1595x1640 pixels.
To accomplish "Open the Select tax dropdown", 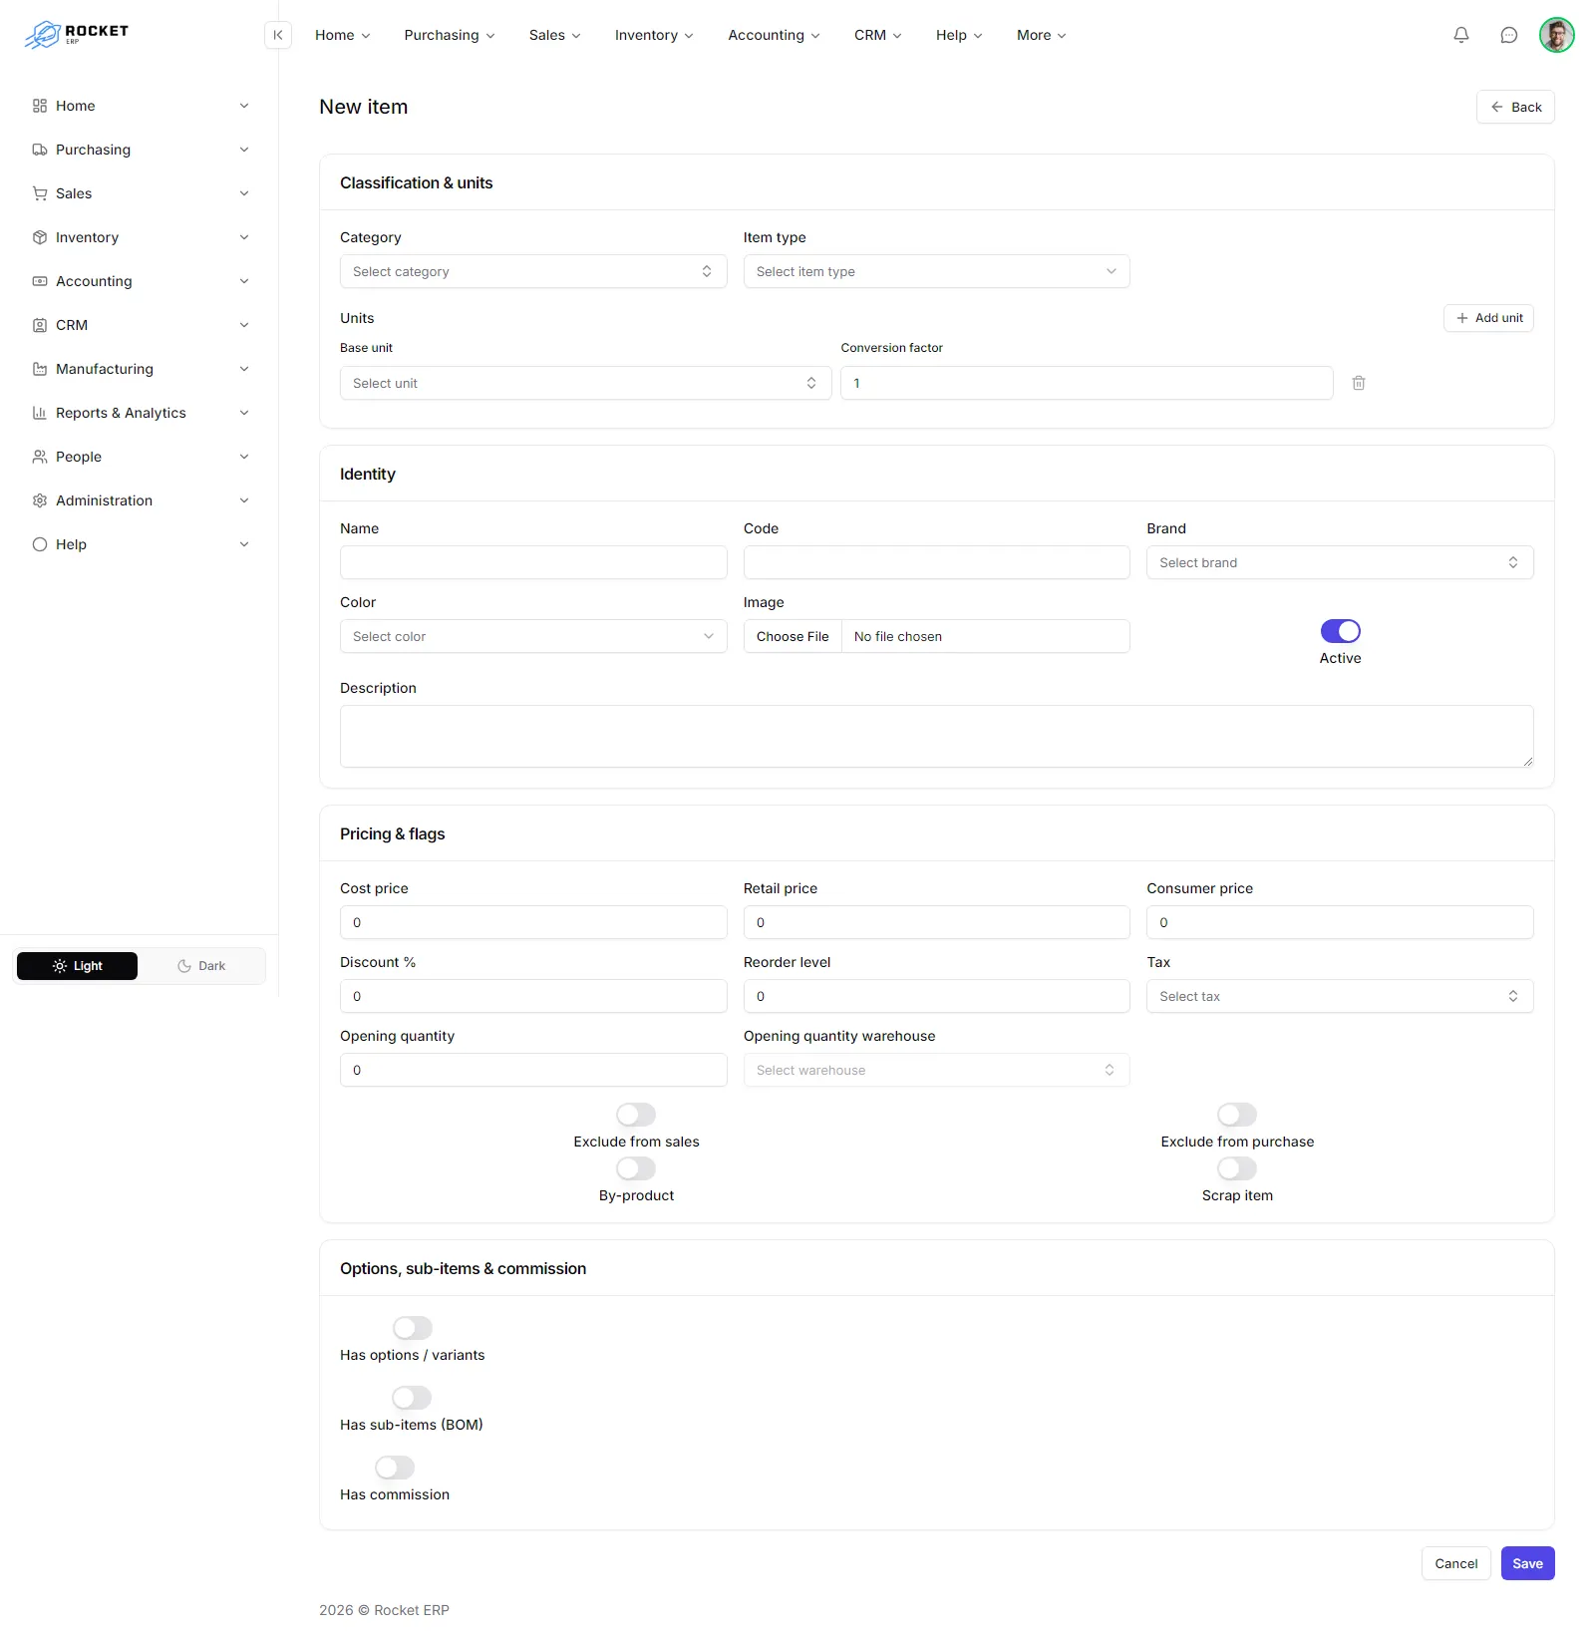I will point(1340,996).
